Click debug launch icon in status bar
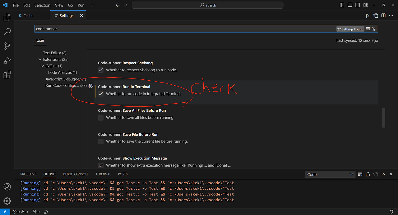The width and height of the screenshot is (398, 215). point(46,212)
